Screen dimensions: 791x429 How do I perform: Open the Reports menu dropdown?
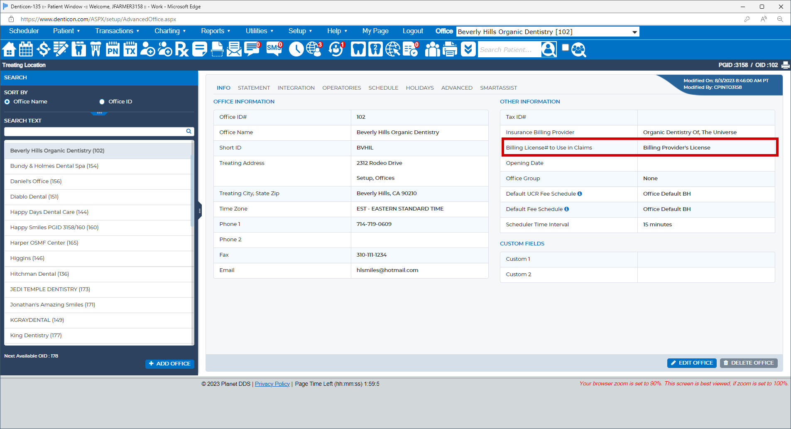(x=216, y=31)
